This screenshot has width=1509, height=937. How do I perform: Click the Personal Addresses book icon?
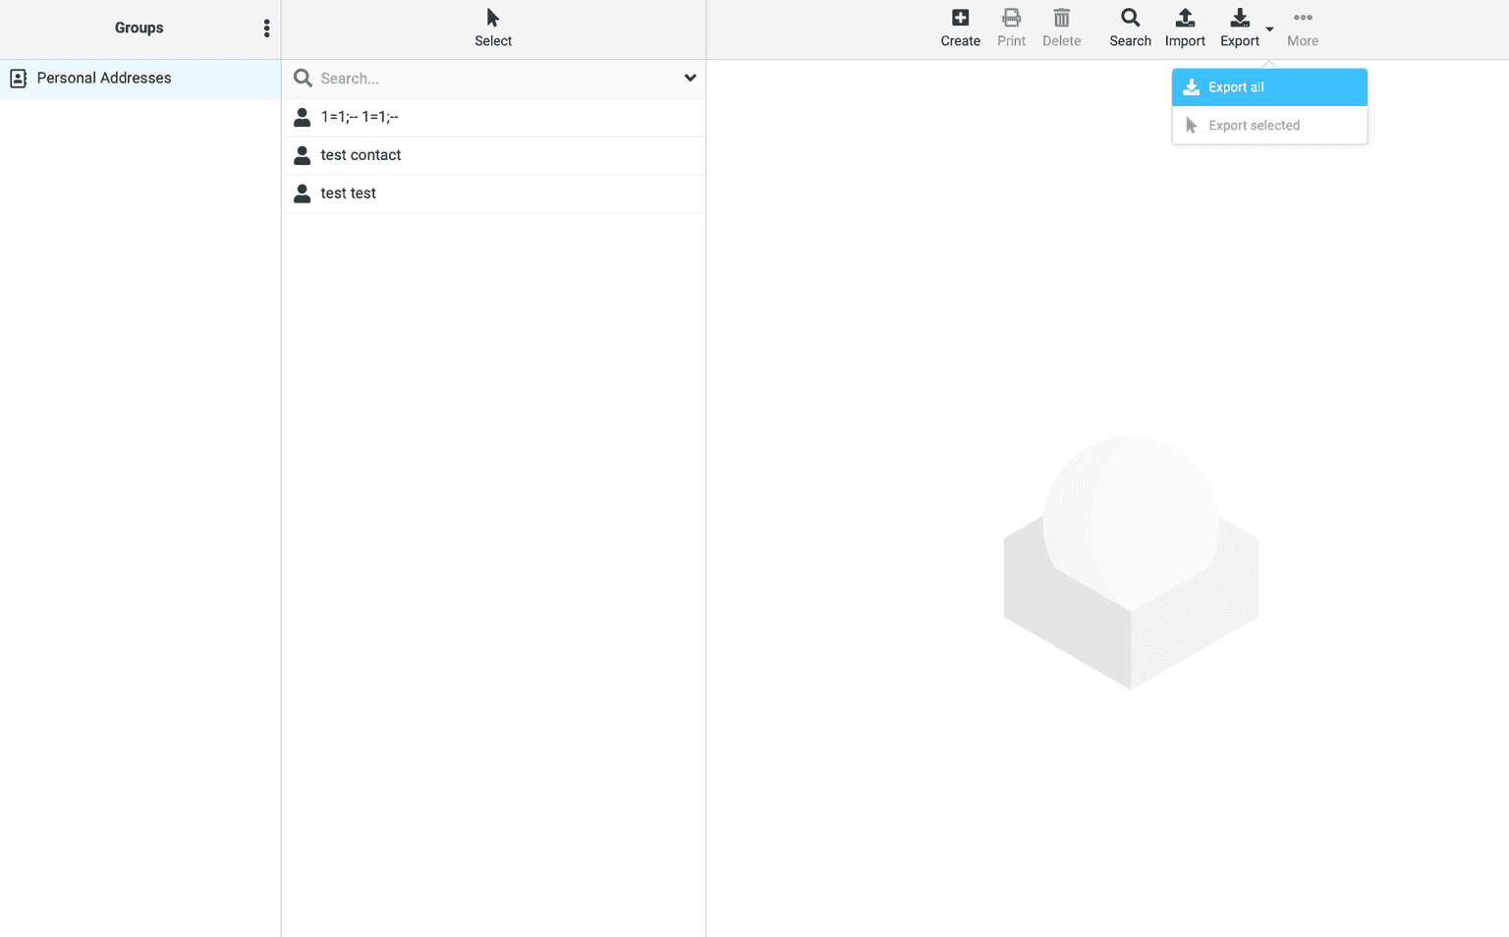point(18,78)
